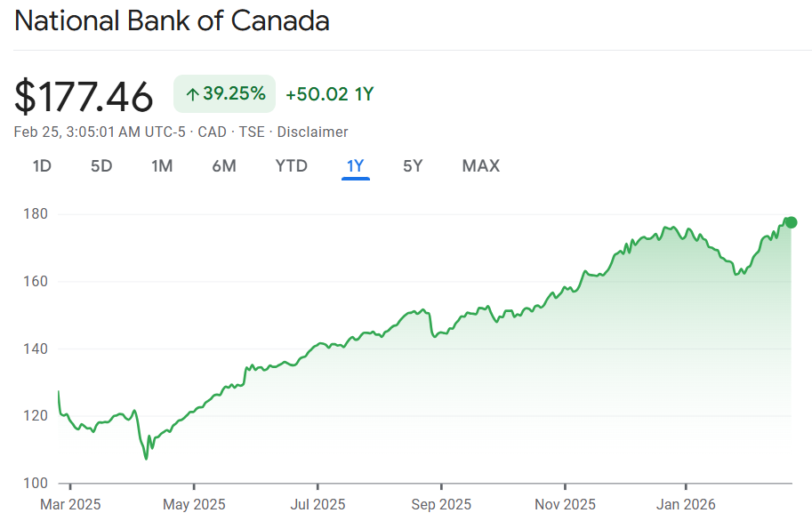Click the green current price dot
Viewport: 812px width, 529px height.
(x=791, y=222)
